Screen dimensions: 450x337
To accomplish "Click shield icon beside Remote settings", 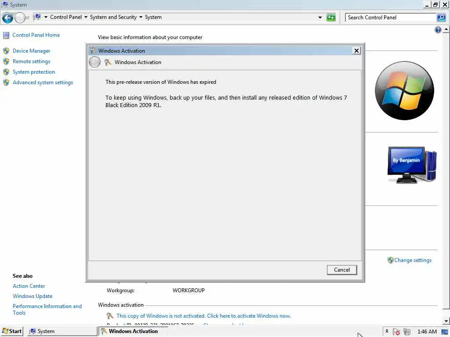I will click(x=6, y=61).
